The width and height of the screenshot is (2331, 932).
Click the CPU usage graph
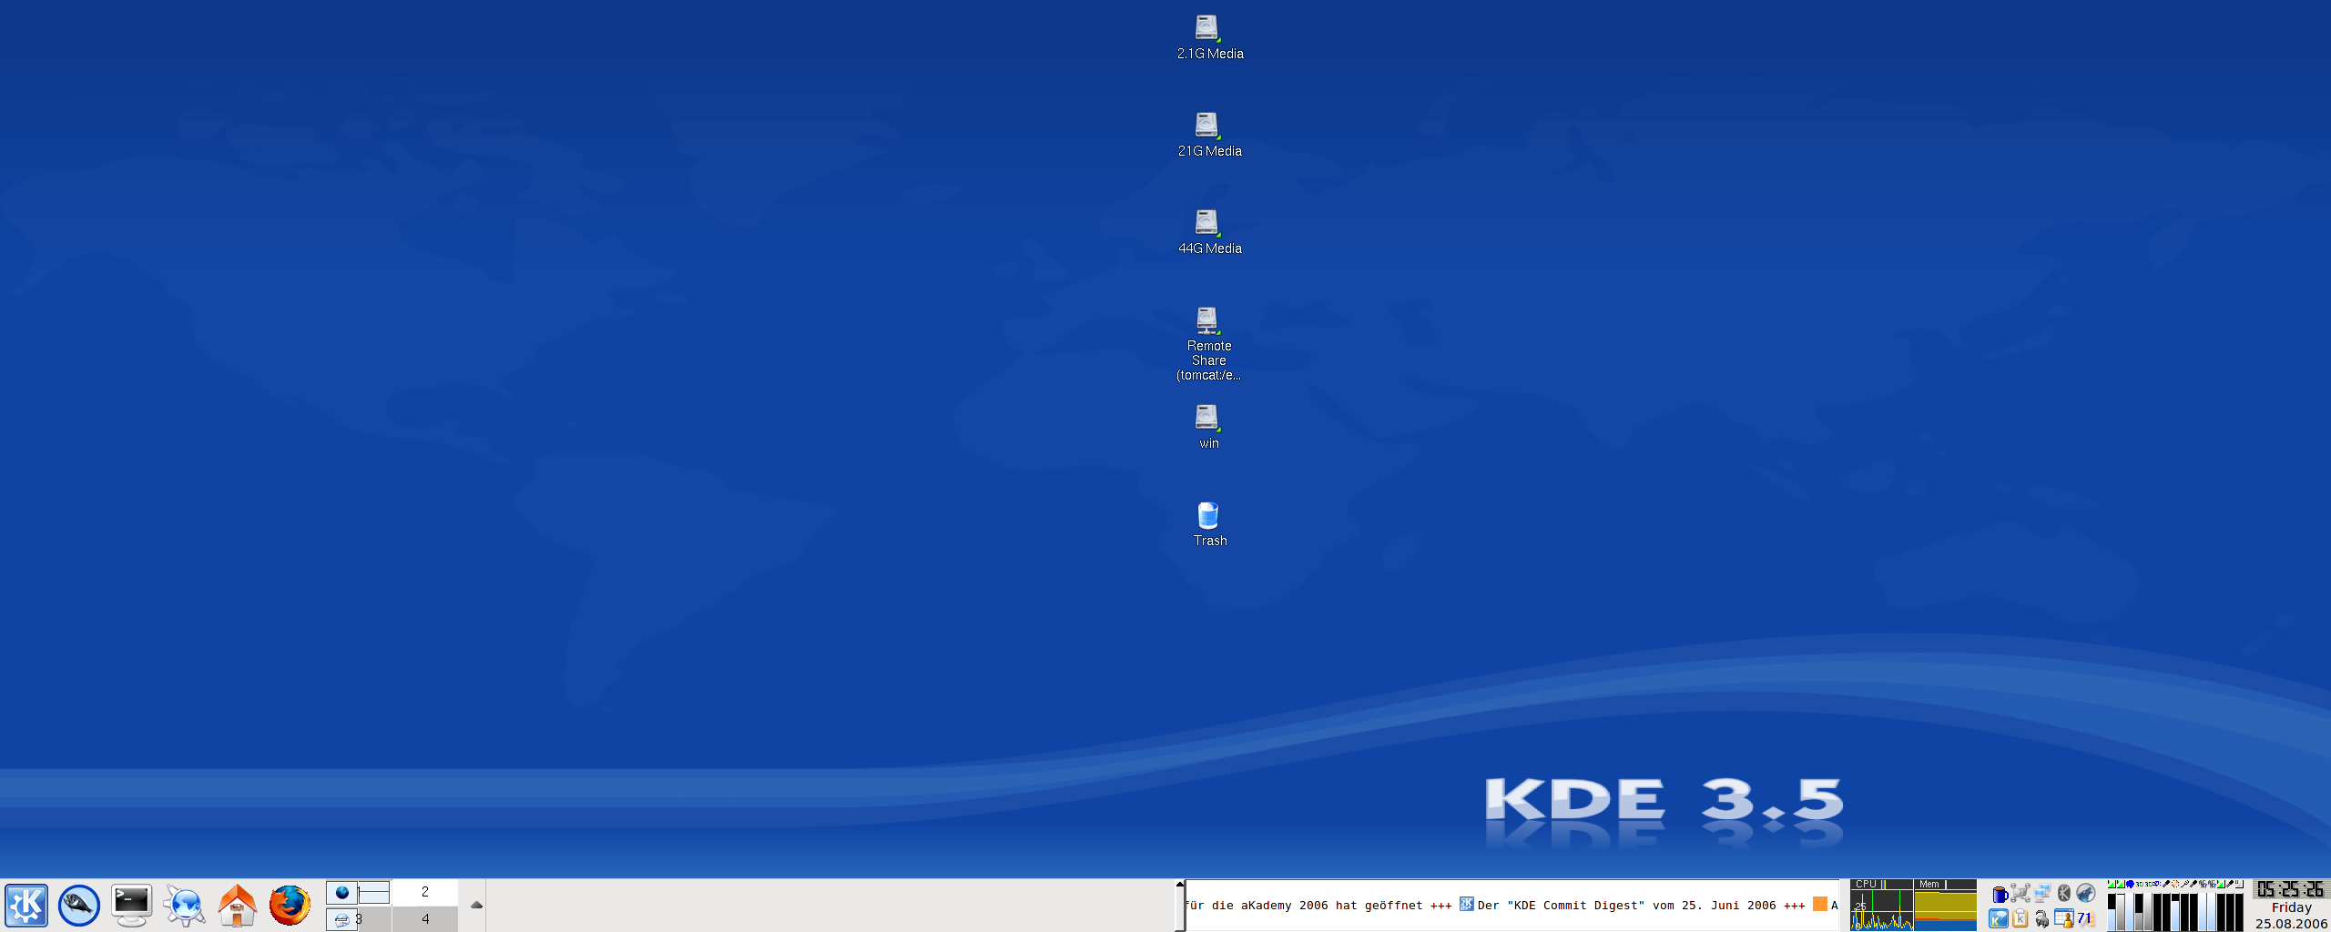(1881, 906)
